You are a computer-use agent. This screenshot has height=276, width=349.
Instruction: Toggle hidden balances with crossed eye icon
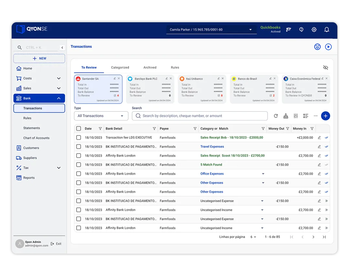point(325,67)
